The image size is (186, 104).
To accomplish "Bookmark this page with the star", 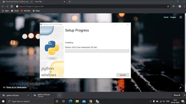I will 168,6.
